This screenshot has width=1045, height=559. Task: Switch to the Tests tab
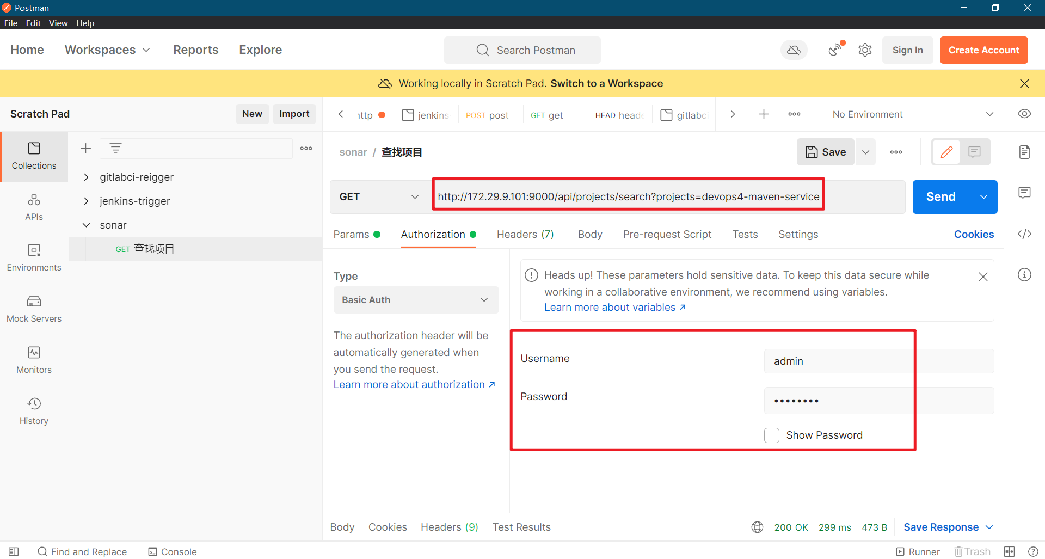click(x=745, y=234)
